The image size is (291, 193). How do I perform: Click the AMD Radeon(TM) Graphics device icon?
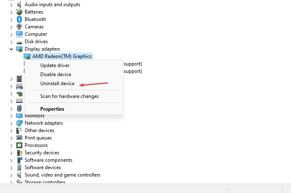pyautogui.click(x=27, y=56)
